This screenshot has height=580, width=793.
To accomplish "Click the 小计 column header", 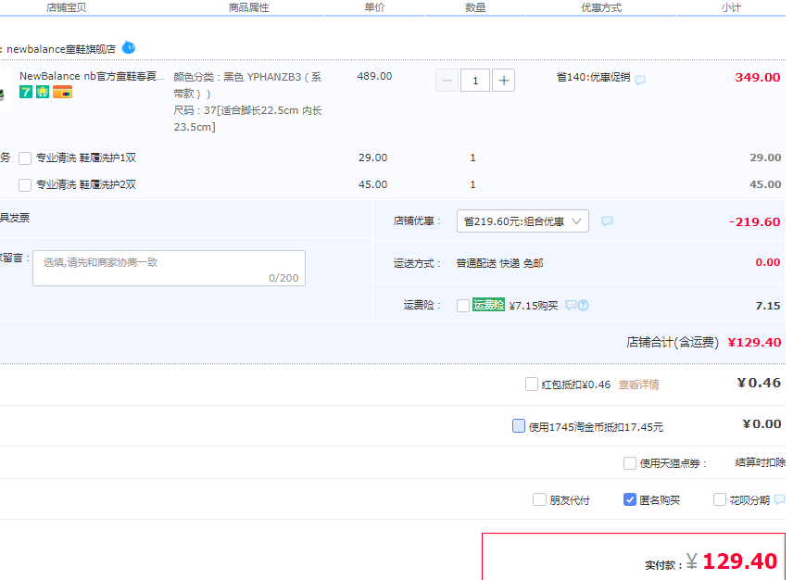I will (x=731, y=7).
